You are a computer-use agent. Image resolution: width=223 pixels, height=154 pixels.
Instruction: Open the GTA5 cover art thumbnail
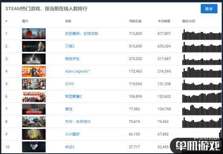34,84
